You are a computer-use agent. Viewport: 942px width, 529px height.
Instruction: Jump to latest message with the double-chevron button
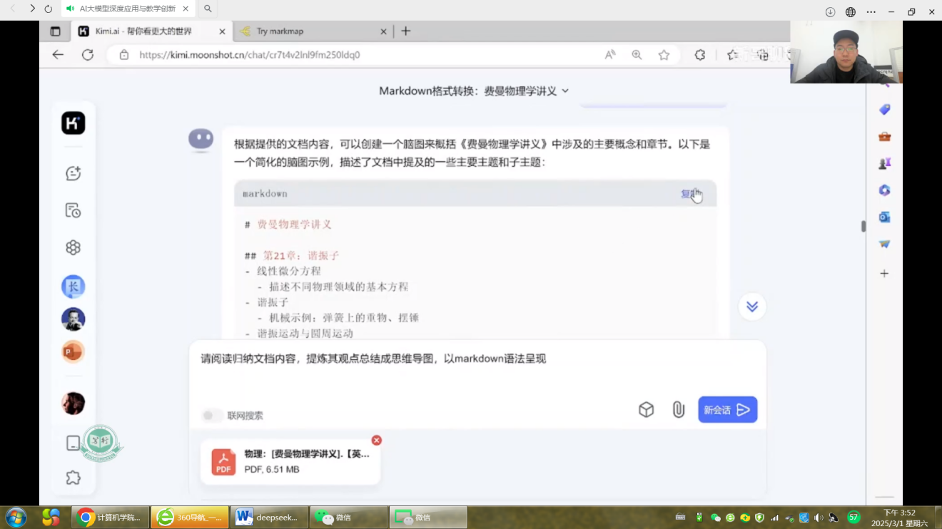[752, 307]
